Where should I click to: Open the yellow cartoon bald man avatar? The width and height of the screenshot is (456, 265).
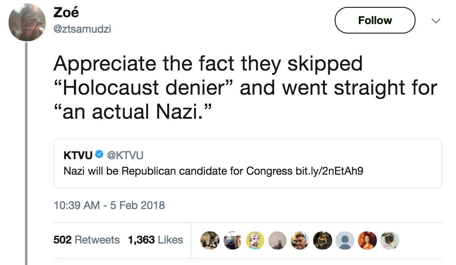point(255,240)
